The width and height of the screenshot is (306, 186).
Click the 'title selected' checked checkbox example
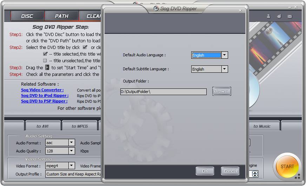point(45,53)
